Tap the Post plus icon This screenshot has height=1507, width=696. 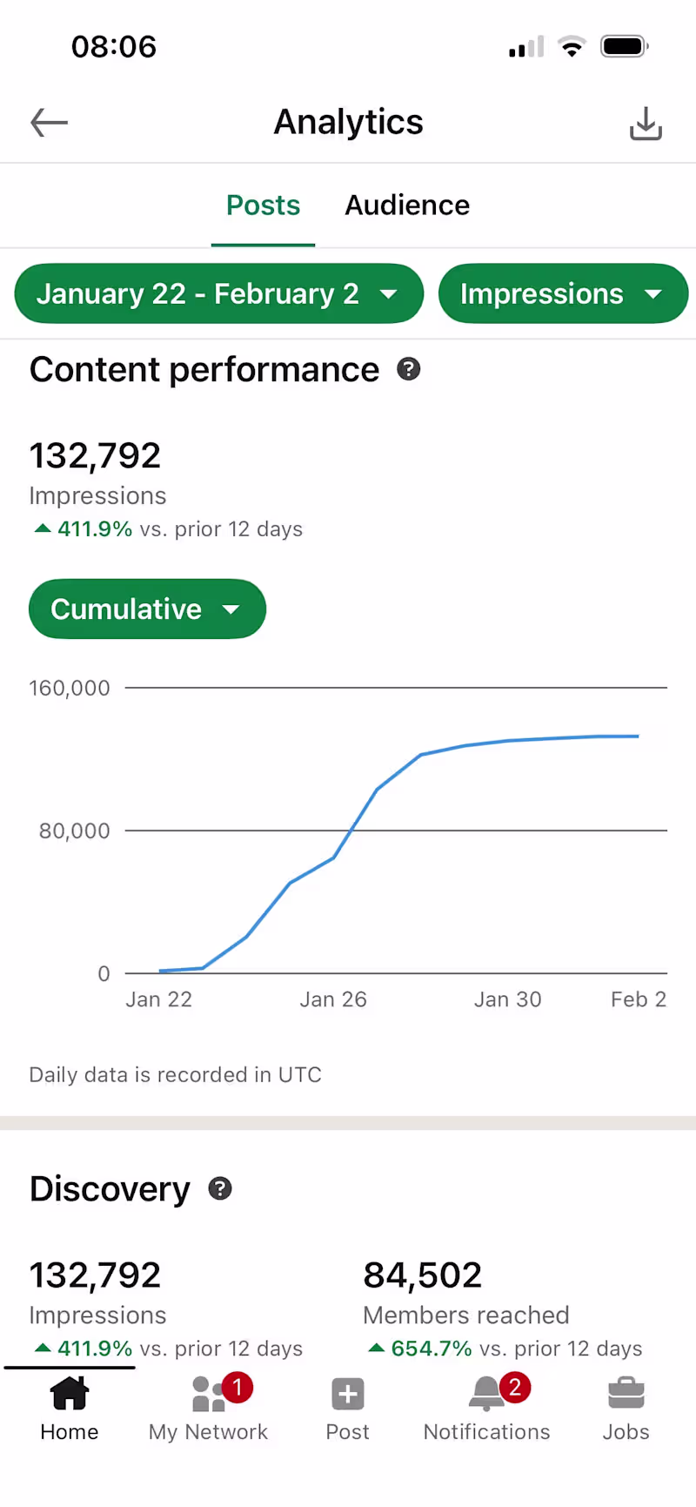click(348, 1394)
